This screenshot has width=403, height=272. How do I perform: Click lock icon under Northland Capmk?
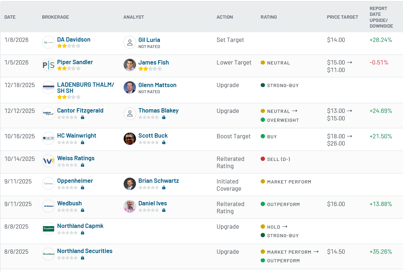click(82, 233)
